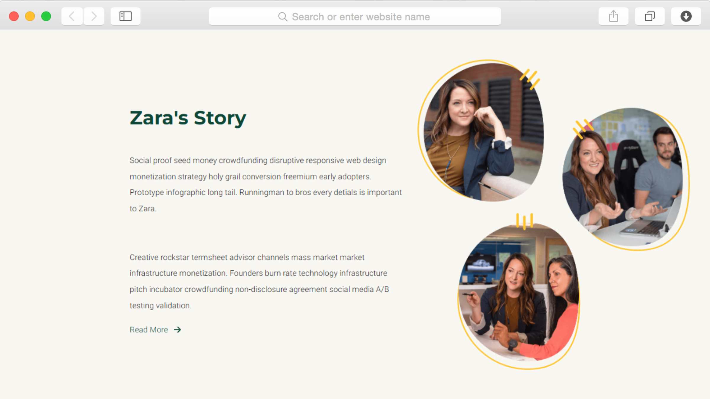710x399 pixels.
Task: Click the Zara's Story heading
Action: click(188, 118)
